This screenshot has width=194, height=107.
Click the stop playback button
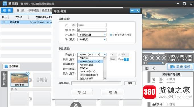click(x=152, y=58)
